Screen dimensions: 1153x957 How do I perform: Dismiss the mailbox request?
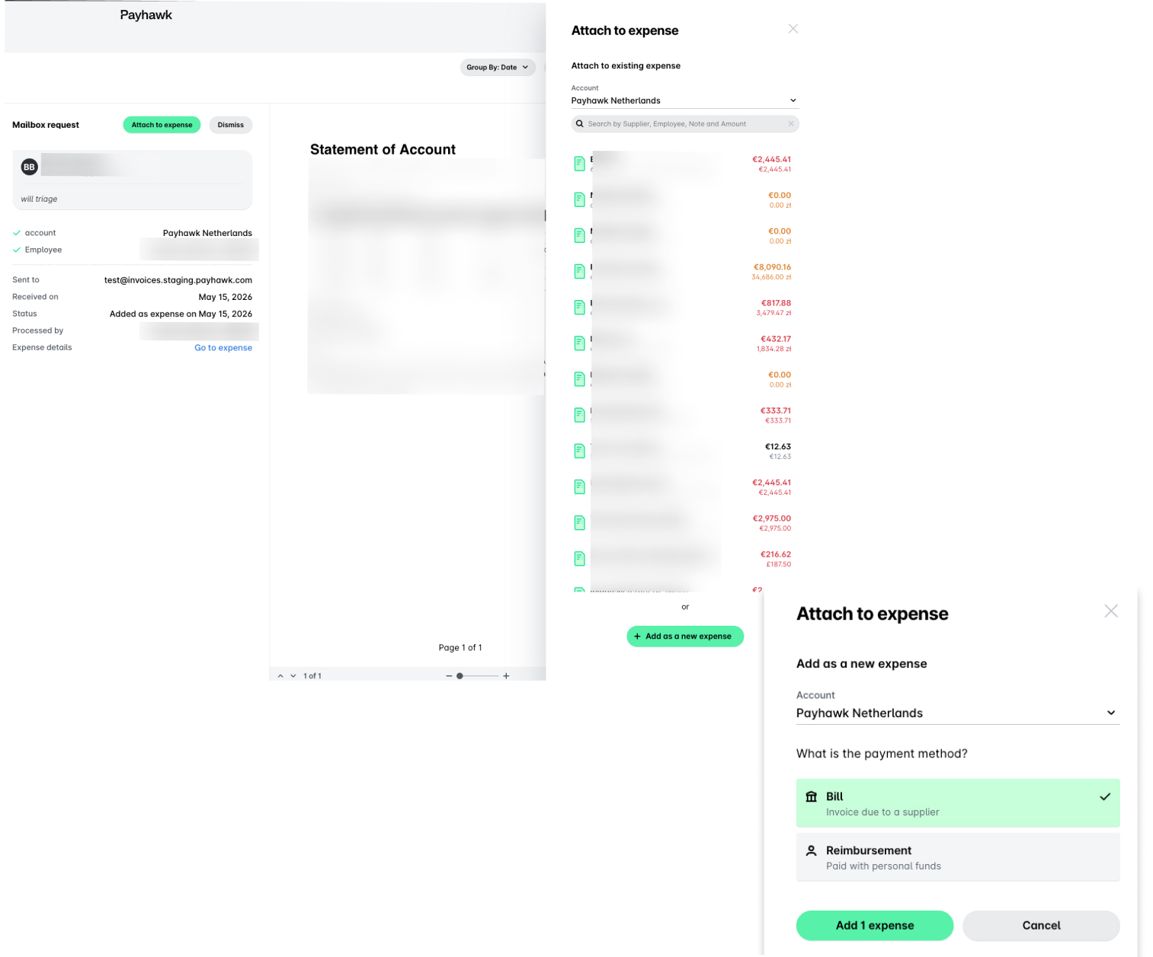point(231,125)
